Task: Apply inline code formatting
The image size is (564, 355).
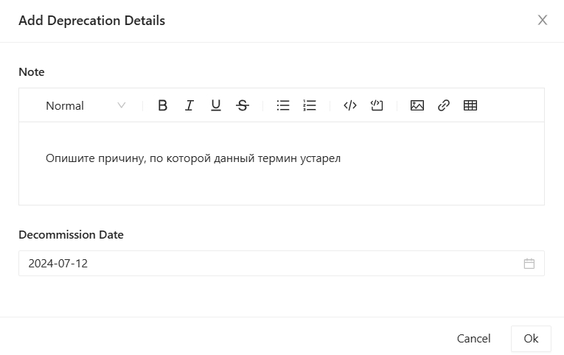Action: point(350,105)
